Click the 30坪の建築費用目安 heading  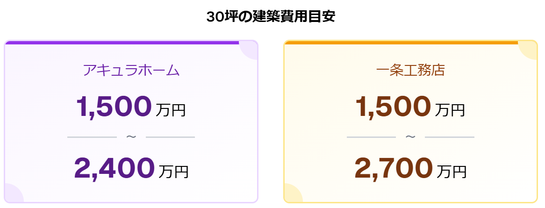[x=271, y=17]
